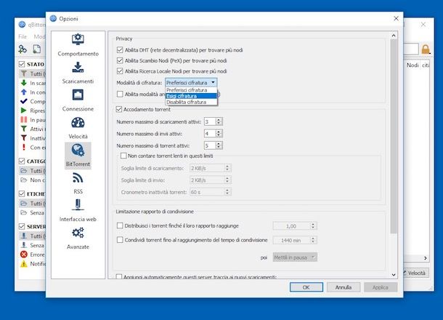
Task: Toggle Abilita DHT checkbox
Action: (x=120, y=50)
